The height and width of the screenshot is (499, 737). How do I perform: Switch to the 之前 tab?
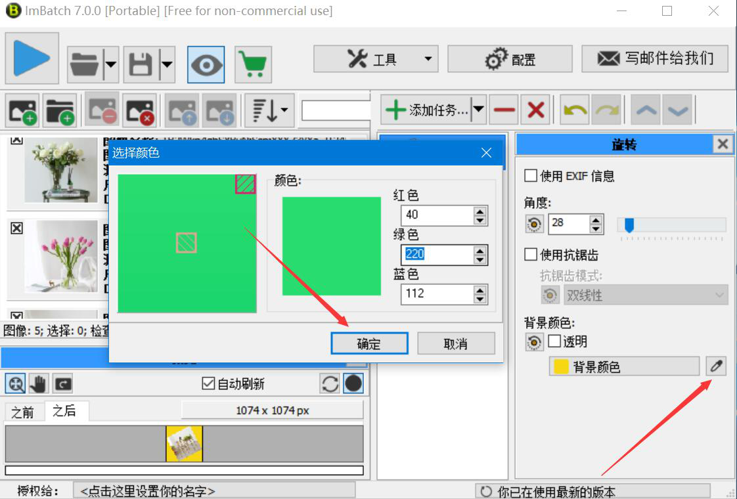click(x=22, y=412)
